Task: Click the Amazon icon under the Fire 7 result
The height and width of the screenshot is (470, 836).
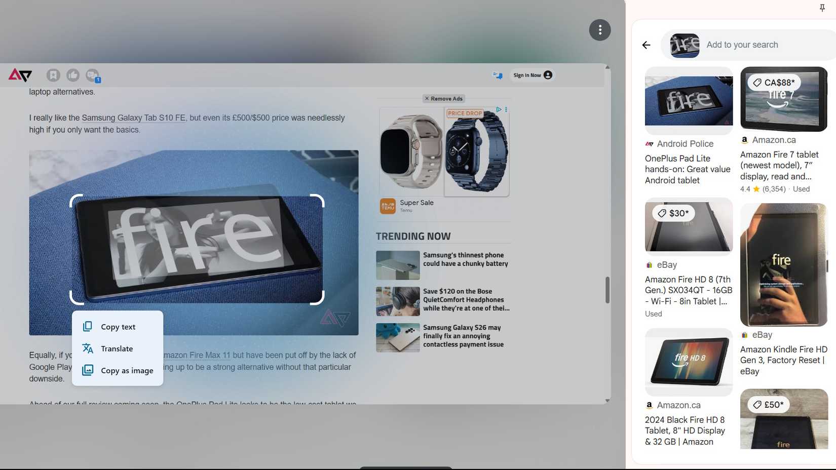Action: (744, 140)
